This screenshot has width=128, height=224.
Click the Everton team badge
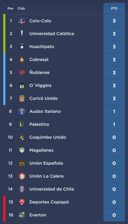(22, 215)
